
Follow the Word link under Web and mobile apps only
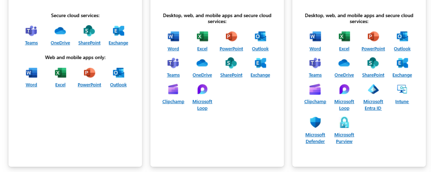(31, 85)
